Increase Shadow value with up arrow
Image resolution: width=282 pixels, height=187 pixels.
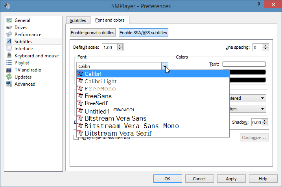click(x=265, y=121)
